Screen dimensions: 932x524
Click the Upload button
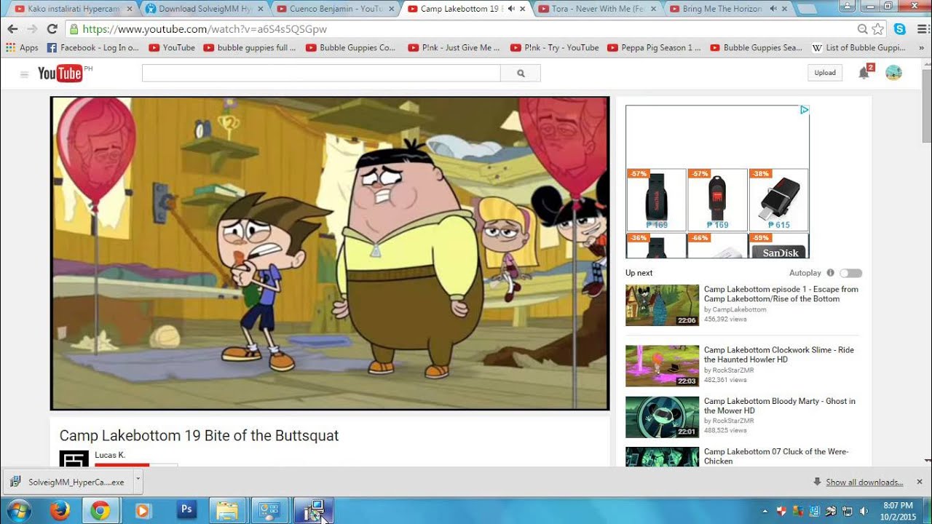click(825, 73)
